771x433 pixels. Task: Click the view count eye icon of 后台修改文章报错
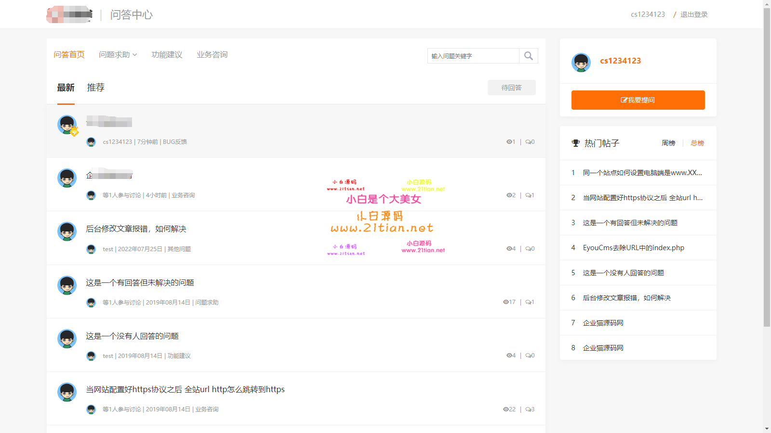pyautogui.click(x=509, y=249)
